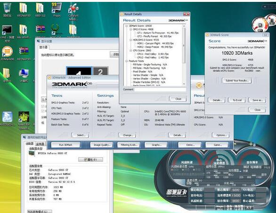Click Select... under Tests
Image resolution: width=276 pixels, height=213 pixels.
click(x=80, y=135)
